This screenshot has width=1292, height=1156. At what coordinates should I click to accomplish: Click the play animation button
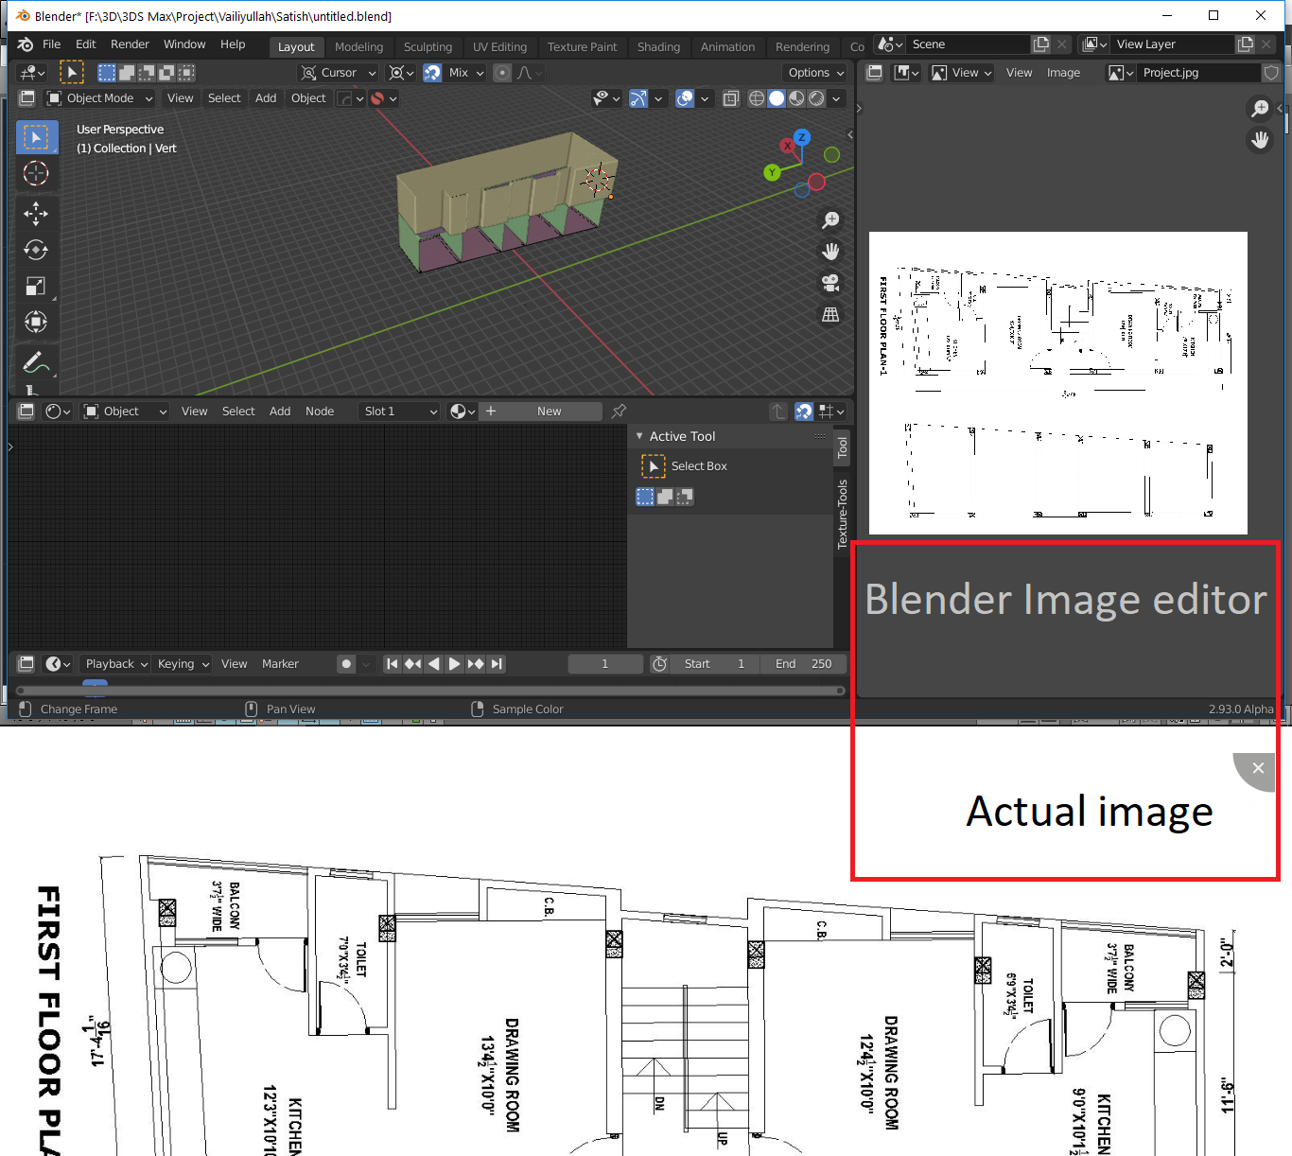[x=454, y=664]
